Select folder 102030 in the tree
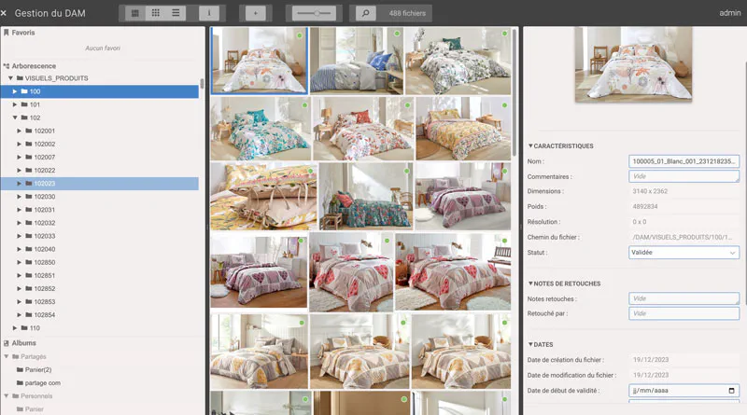The height and width of the screenshot is (415, 747). (x=44, y=197)
